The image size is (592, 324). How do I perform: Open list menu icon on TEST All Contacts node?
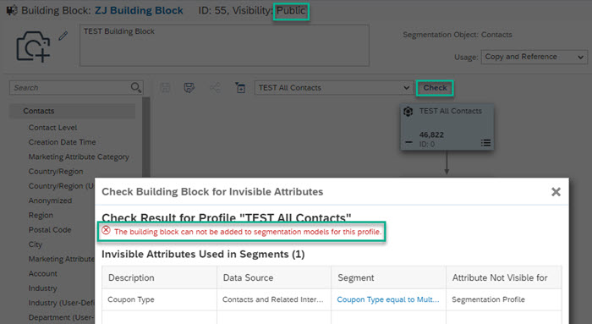(485, 143)
